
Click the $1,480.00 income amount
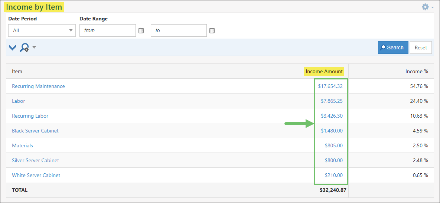pos(332,131)
